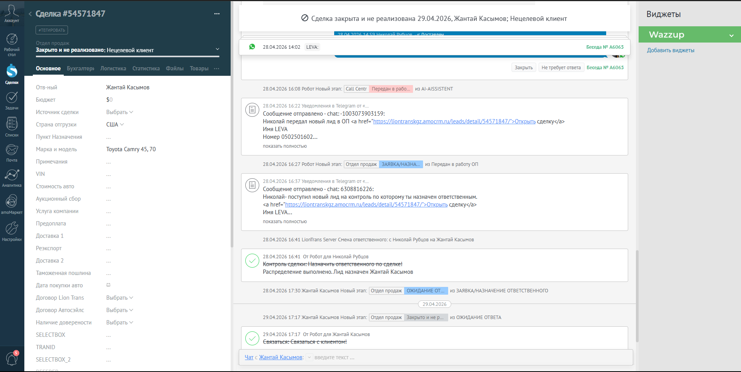Switch to the Логистика tab

[x=113, y=68]
